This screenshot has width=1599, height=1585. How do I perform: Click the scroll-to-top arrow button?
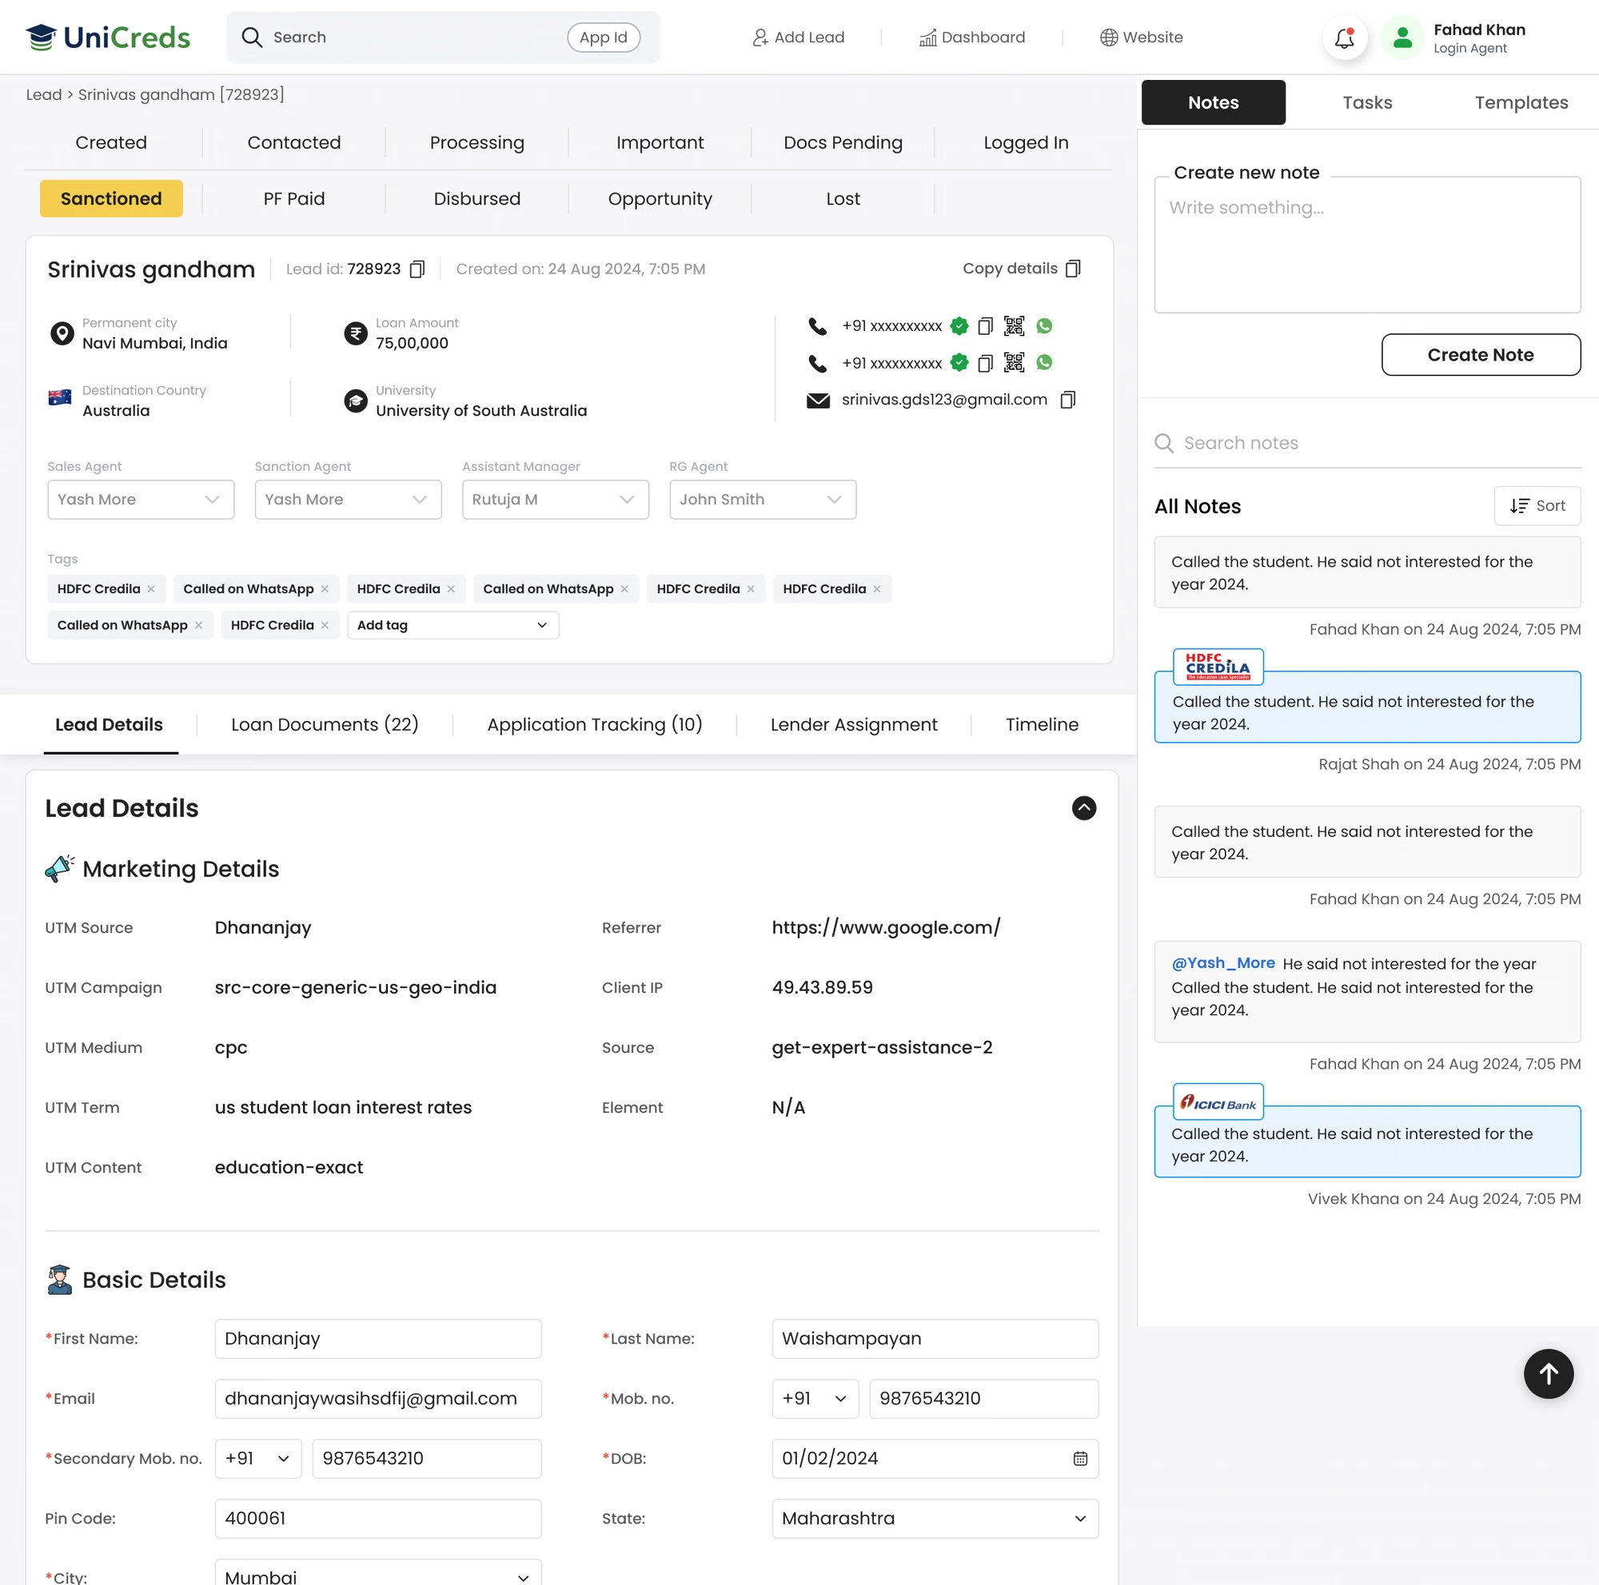coord(1549,1373)
